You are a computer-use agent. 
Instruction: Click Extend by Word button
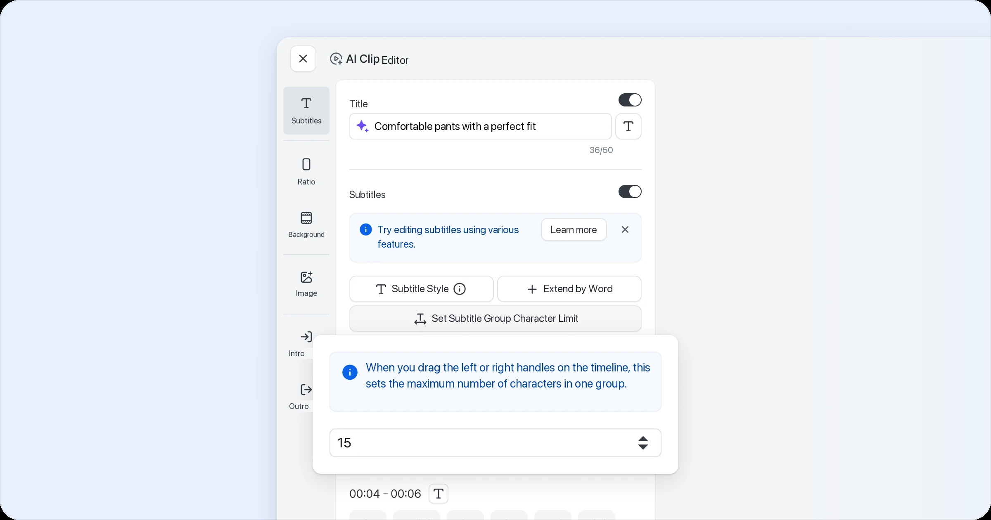(x=569, y=289)
